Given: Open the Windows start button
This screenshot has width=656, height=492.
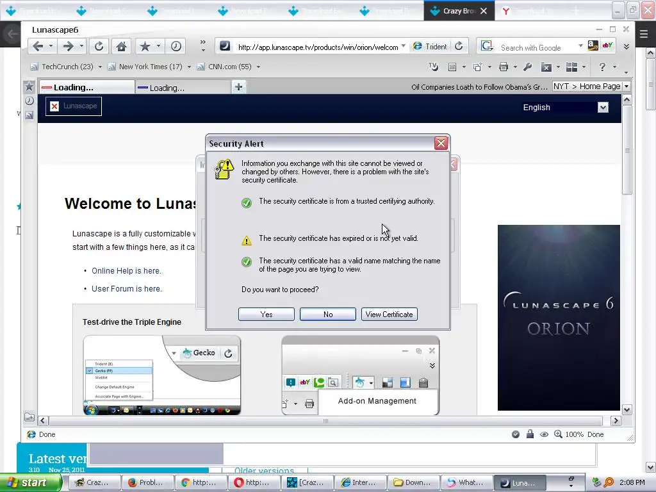Looking at the screenshot, I should (x=29, y=482).
